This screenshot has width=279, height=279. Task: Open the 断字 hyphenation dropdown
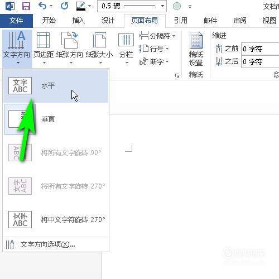pos(154,61)
